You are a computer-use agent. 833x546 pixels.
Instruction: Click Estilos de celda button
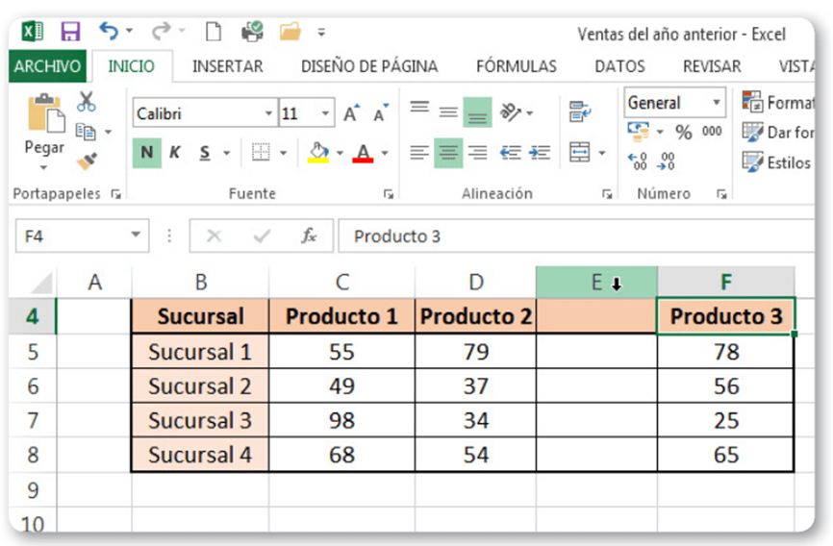coord(777,162)
